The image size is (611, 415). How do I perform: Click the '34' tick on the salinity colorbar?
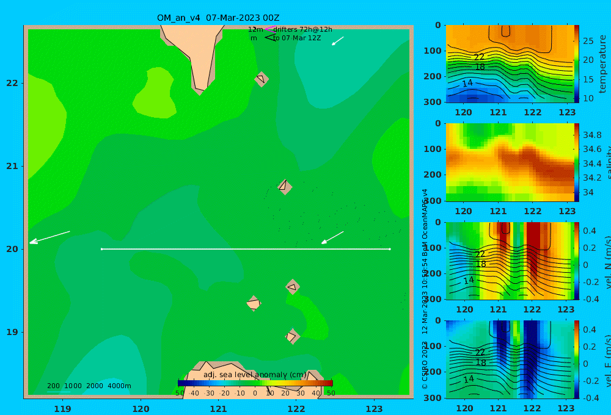pos(588,192)
